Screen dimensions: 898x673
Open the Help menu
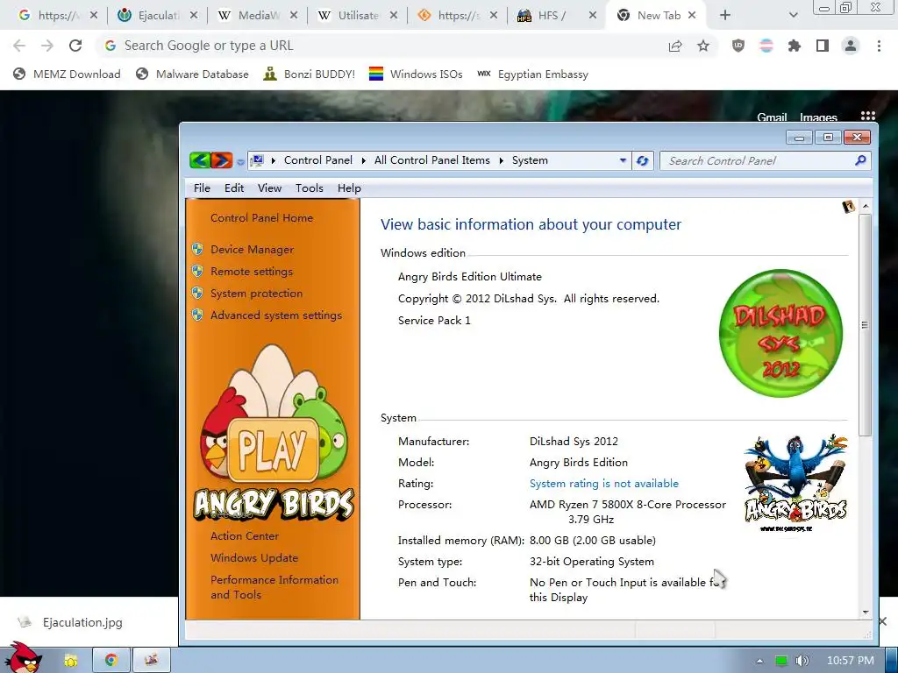pos(349,188)
